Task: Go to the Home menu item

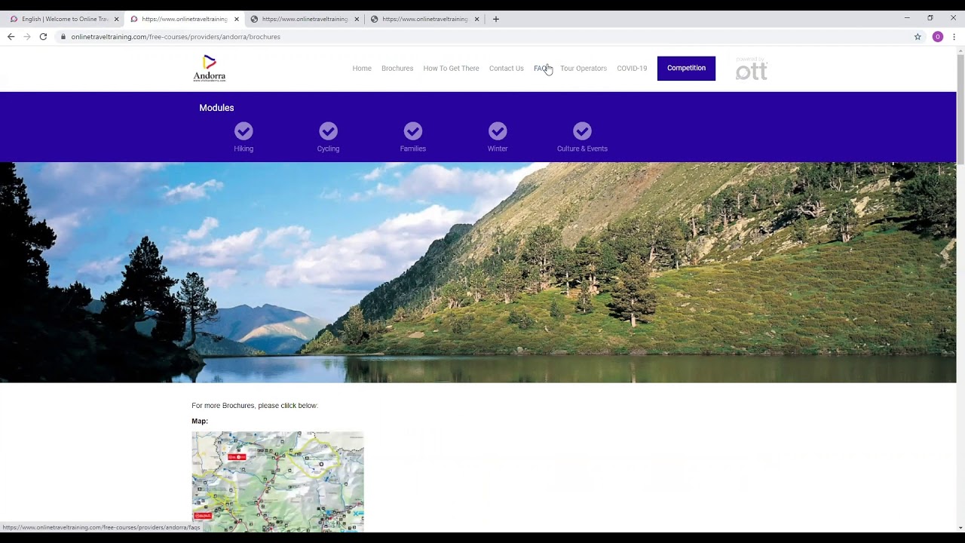Action: coord(362,68)
